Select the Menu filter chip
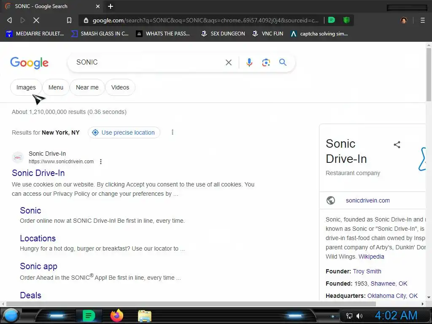Screen dimensions: 432x324 [x=56, y=87]
